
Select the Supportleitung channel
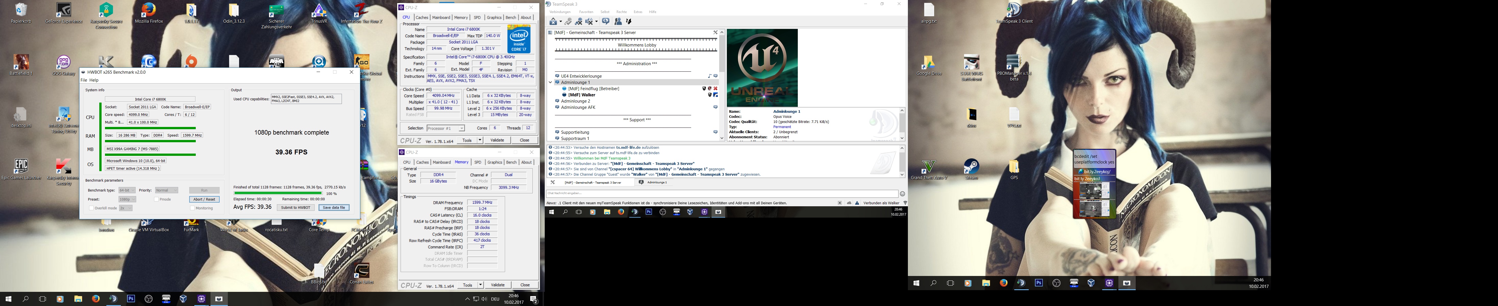pyautogui.click(x=575, y=132)
